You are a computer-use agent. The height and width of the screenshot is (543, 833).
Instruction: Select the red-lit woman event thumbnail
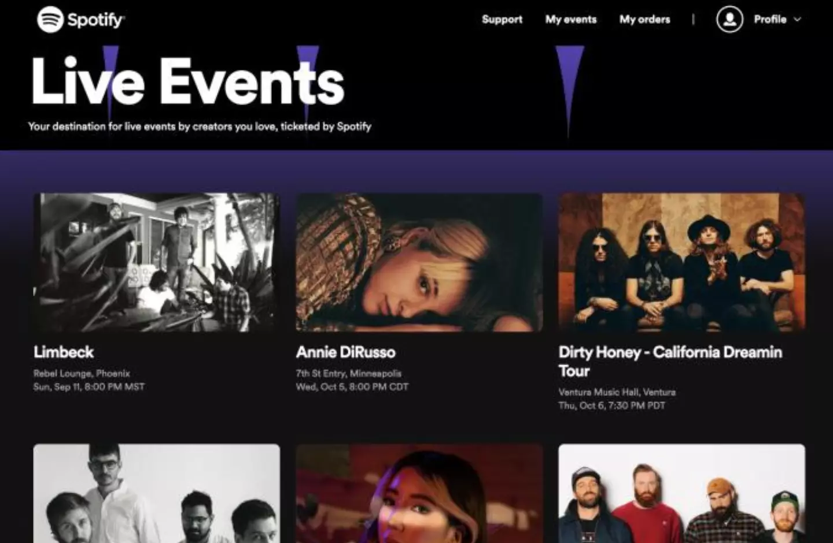click(x=419, y=493)
